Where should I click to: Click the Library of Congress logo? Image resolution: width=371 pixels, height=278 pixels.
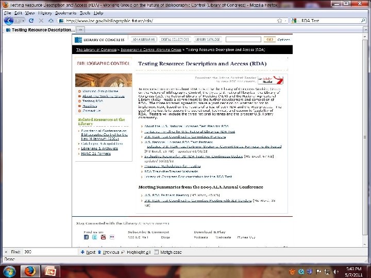tap(99, 40)
